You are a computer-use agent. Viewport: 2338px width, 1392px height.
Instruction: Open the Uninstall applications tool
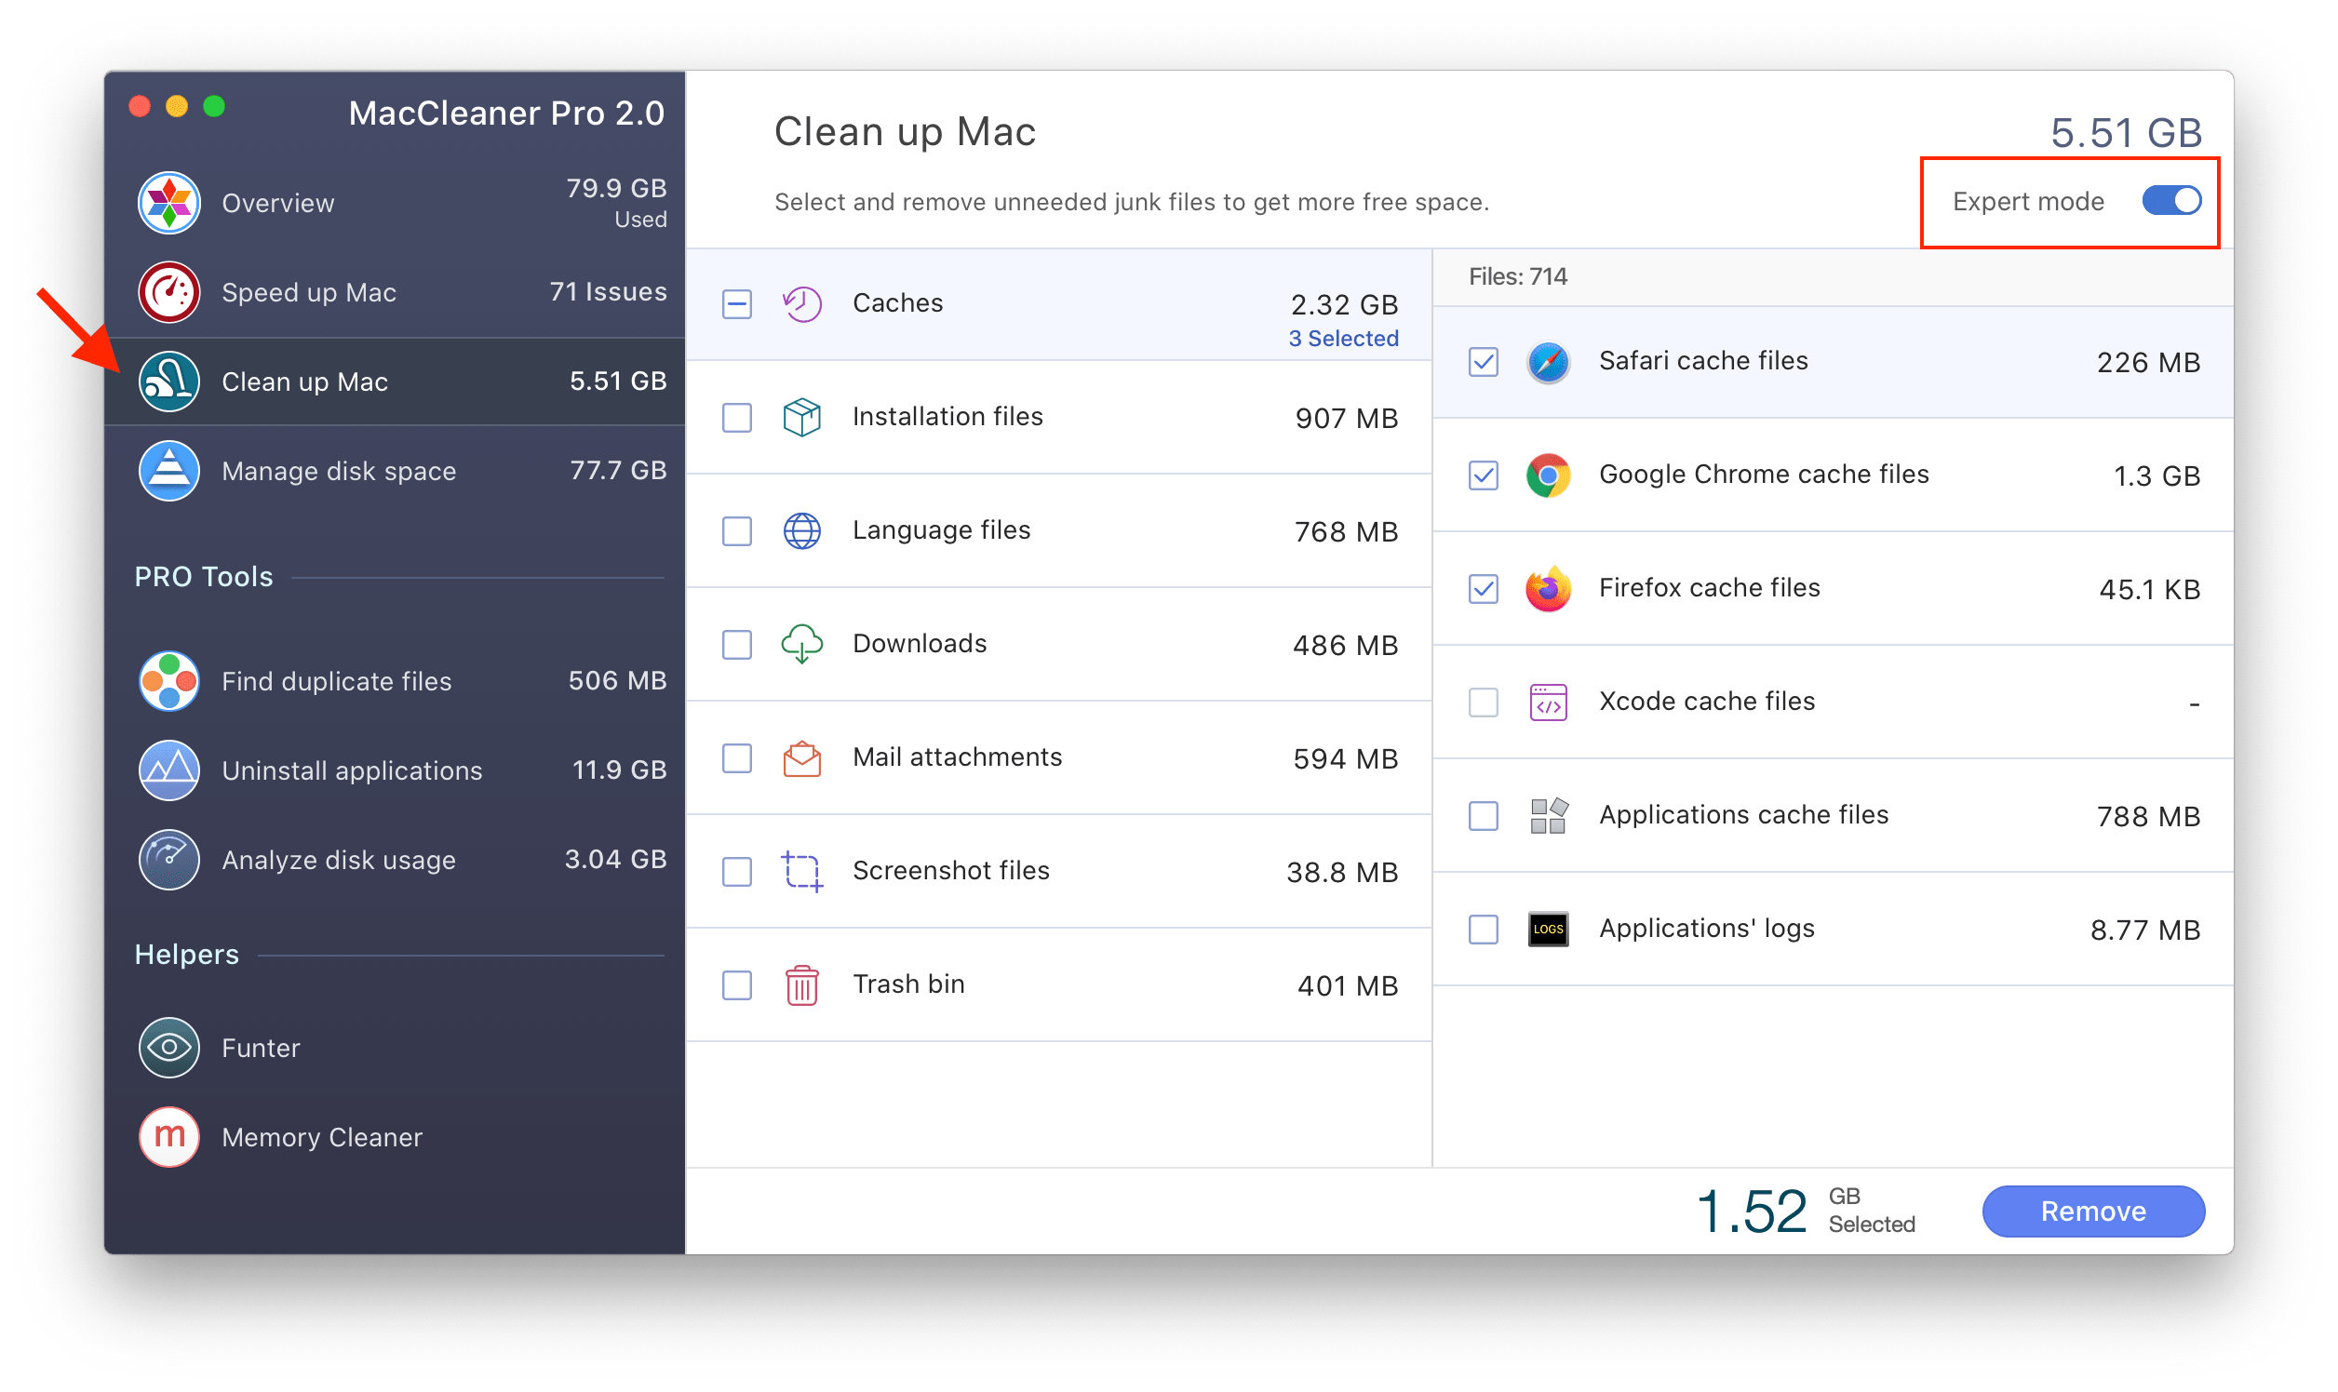click(x=353, y=766)
